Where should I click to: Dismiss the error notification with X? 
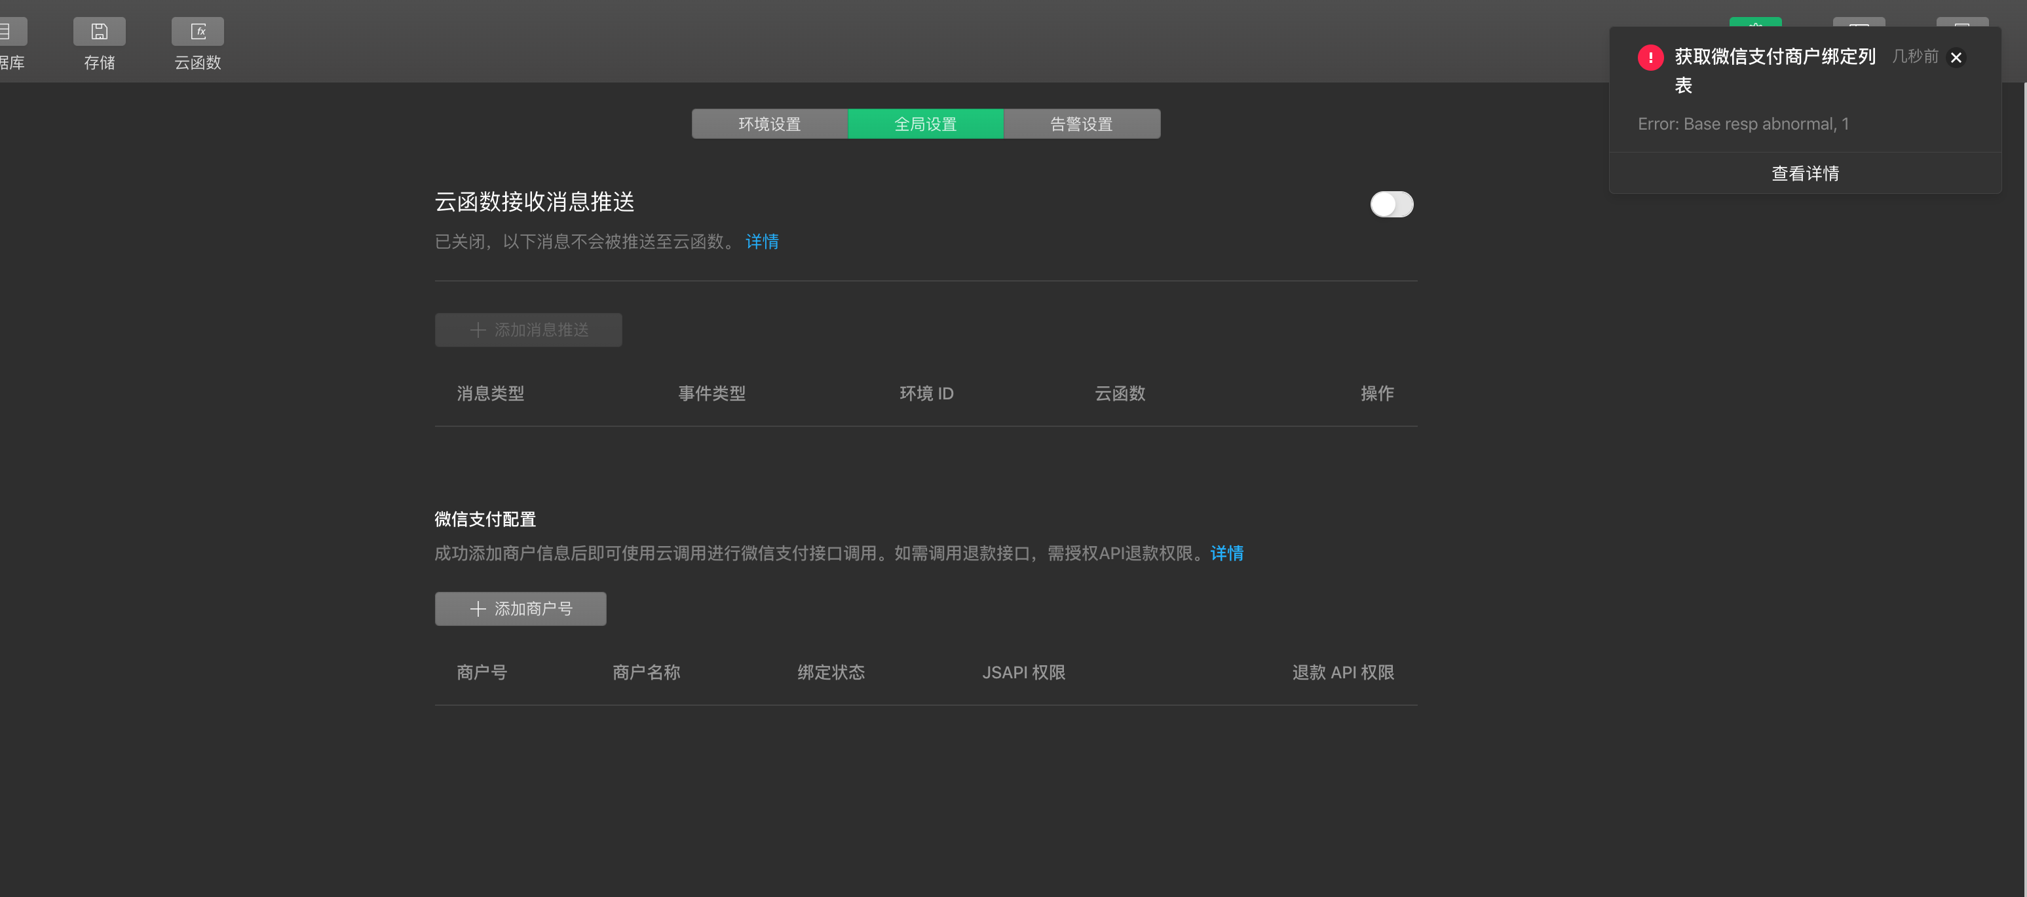coord(1956,58)
